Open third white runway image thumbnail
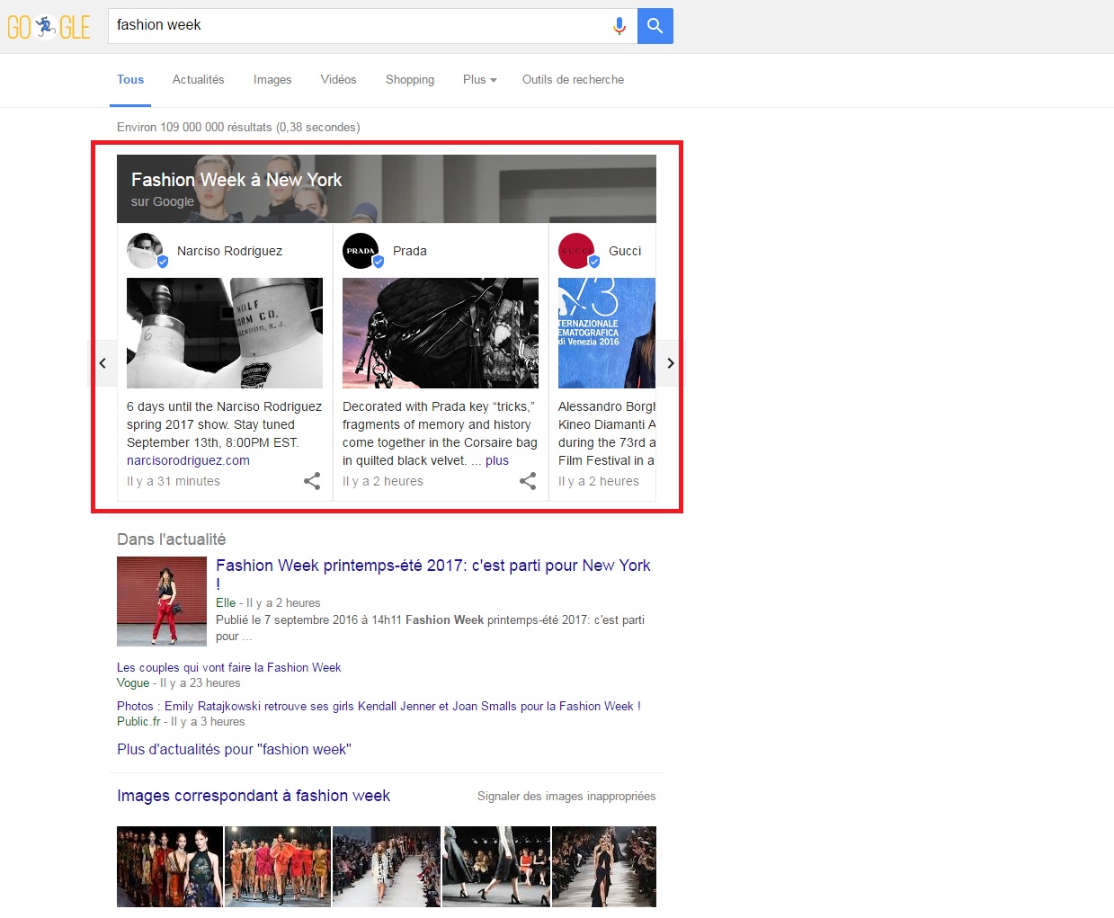1114x918 pixels. click(x=387, y=867)
